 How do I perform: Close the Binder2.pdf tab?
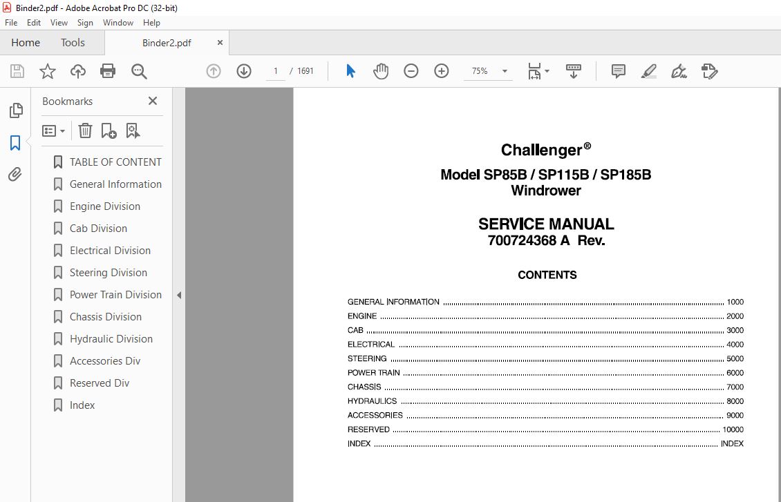(220, 43)
